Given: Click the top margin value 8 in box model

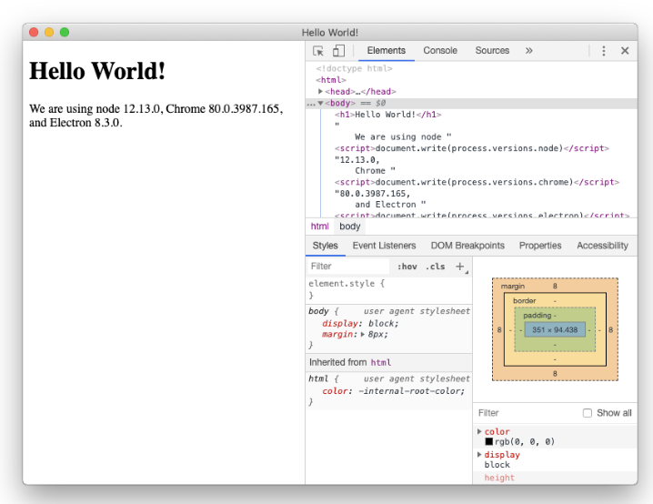Looking at the screenshot, I should pos(555,287).
